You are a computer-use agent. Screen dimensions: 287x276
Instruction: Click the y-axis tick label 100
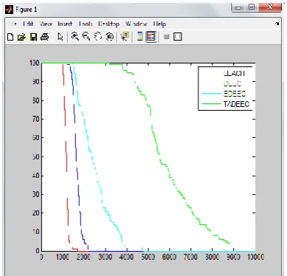click(x=35, y=63)
